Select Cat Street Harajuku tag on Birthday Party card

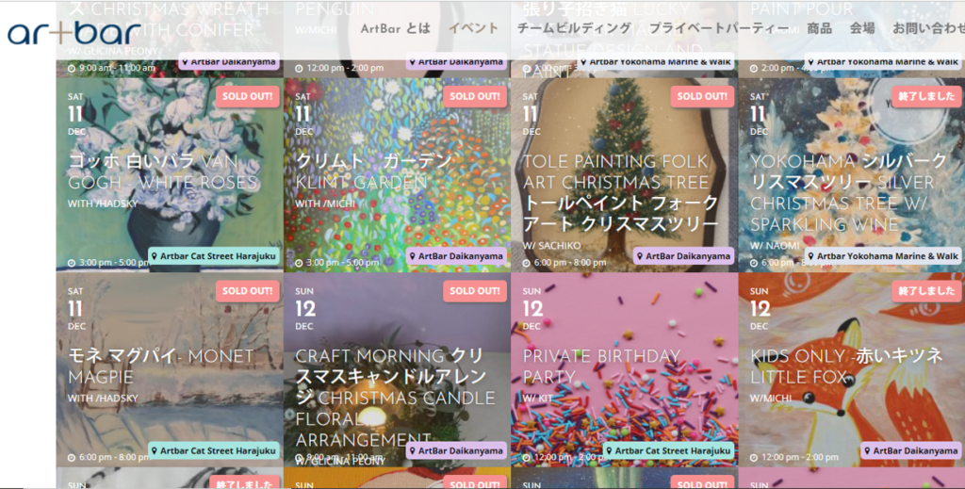tap(668, 451)
